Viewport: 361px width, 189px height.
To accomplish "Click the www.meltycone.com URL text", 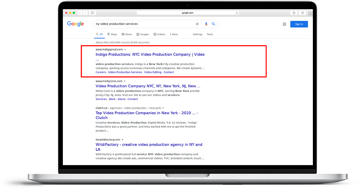I will (x=109, y=81).
